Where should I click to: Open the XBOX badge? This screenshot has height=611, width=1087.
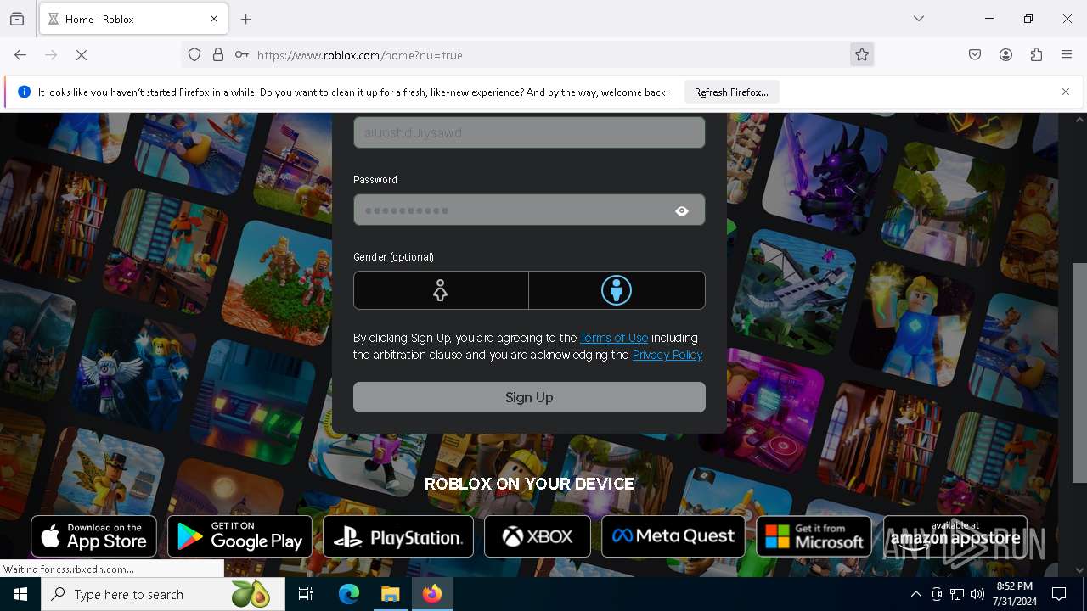coord(538,536)
